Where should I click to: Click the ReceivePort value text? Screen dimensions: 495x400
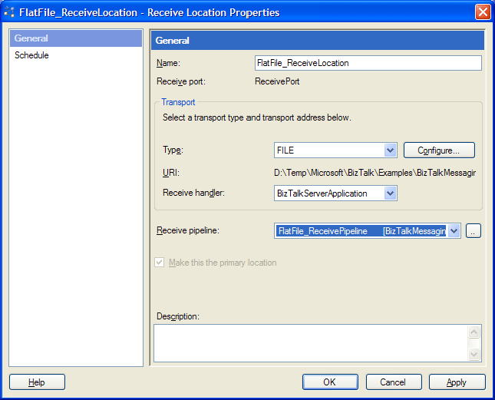click(x=277, y=81)
